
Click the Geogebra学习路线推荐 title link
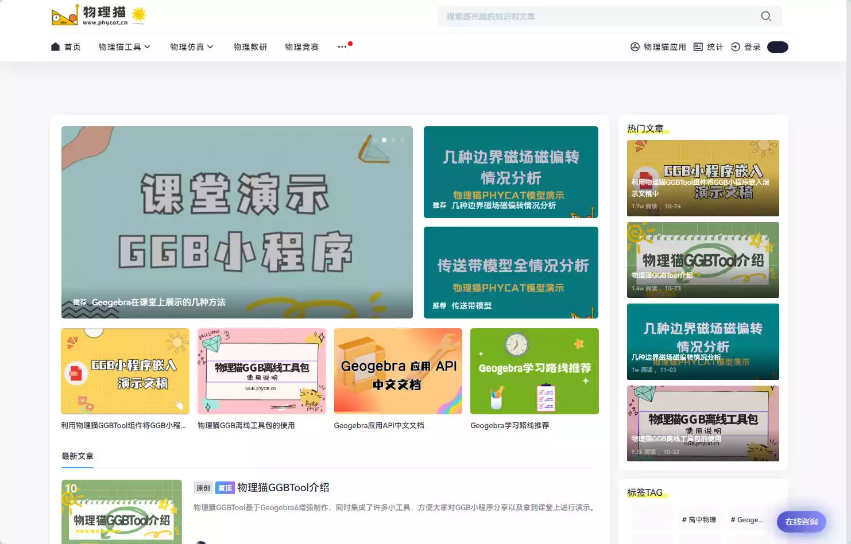510,426
